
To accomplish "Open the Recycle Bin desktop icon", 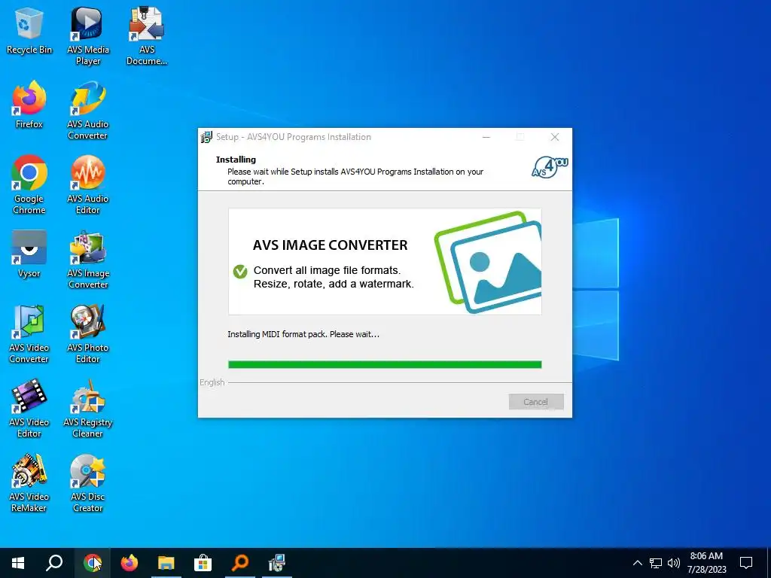I will [29, 30].
